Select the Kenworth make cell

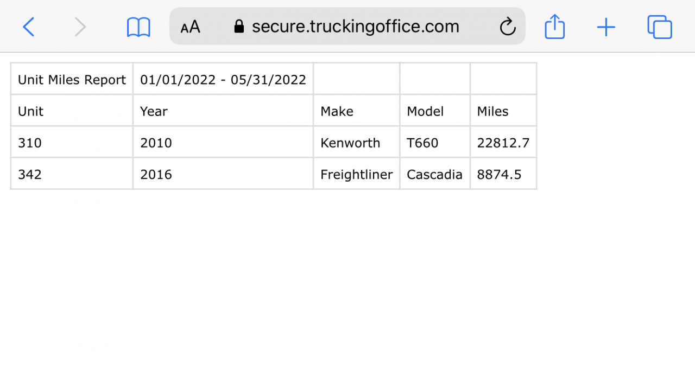[x=357, y=142]
